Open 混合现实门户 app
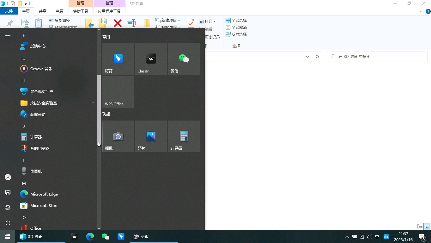The width and height of the screenshot is (431, 243). click(57, 91)
